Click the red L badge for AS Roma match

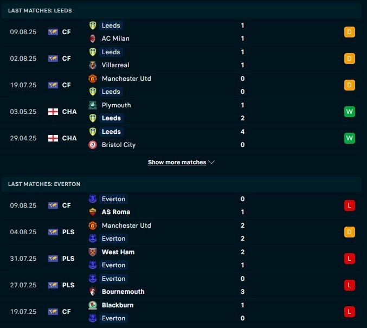click(x=350, y=205)
